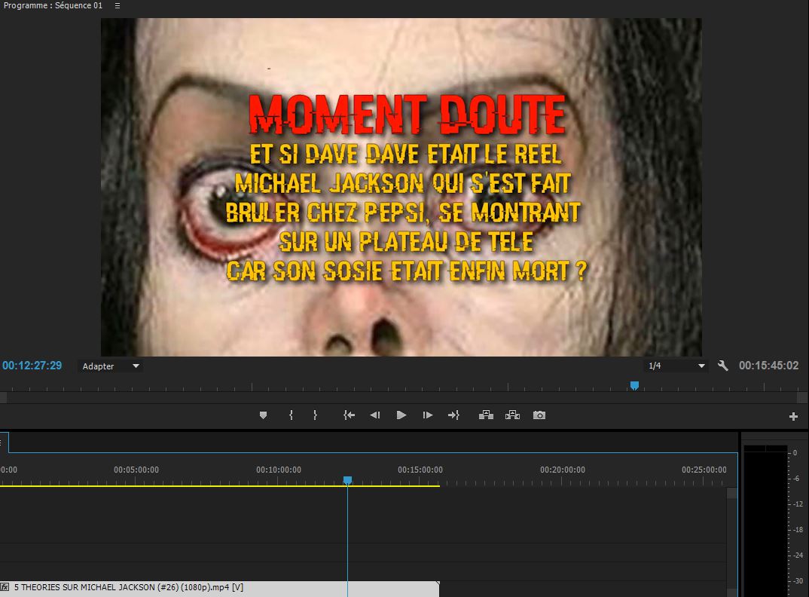Click the Extract icon
The width and height of the screenshot is (809, 597).
click(x=512, y=415)
